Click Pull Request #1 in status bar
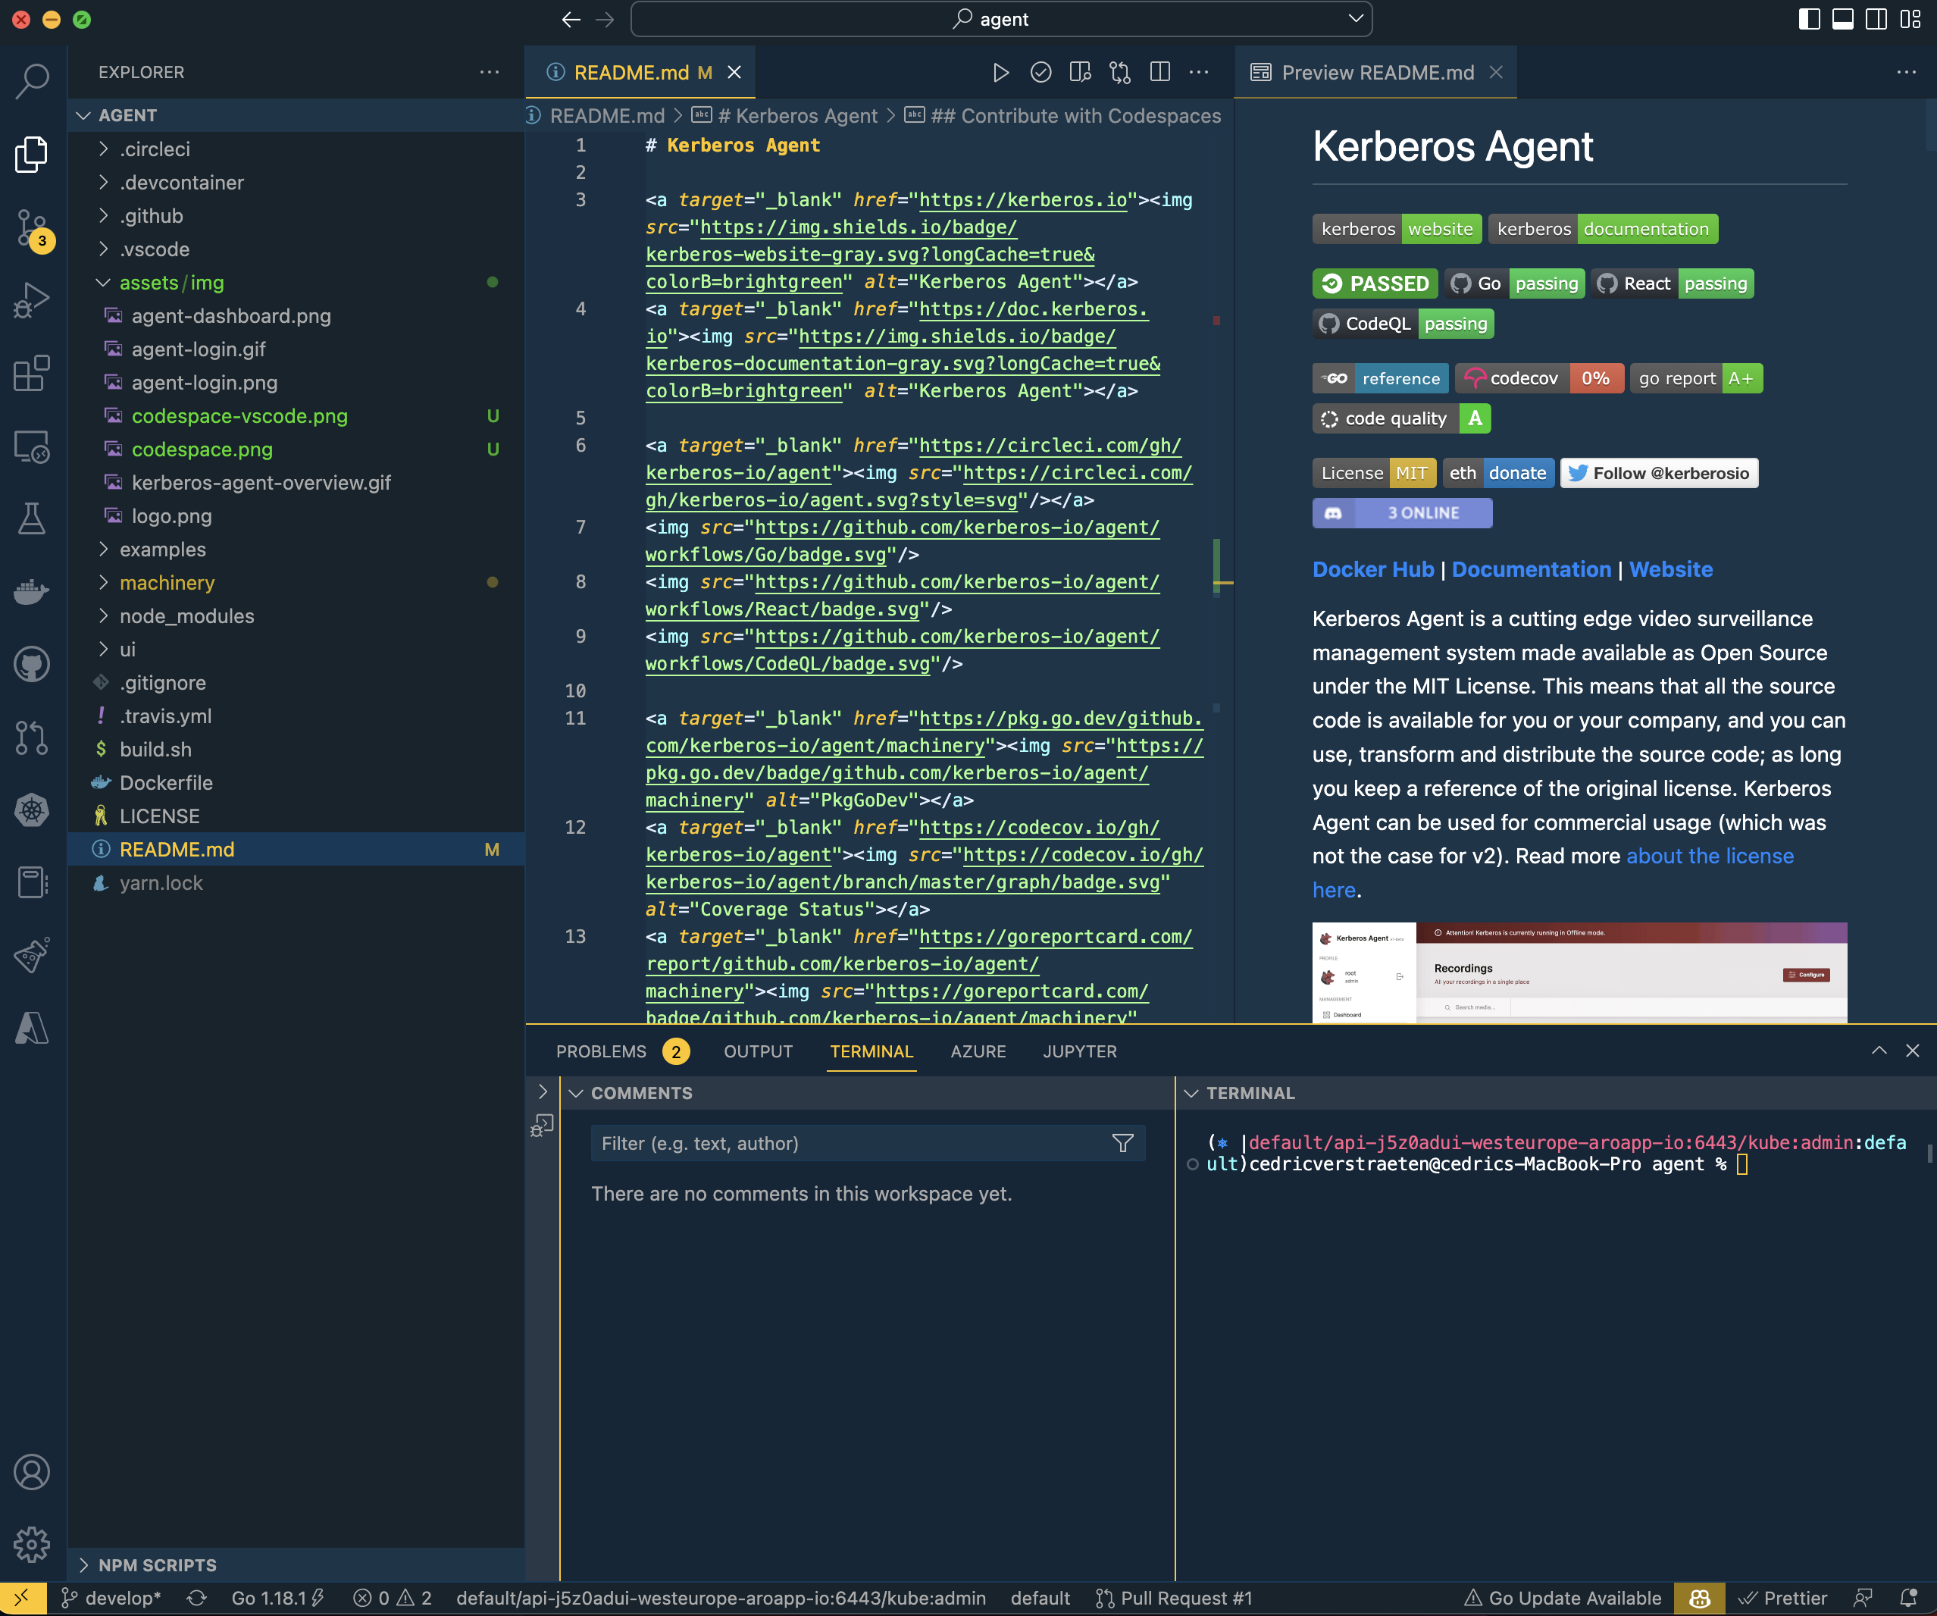1937x1616 pixels. pos(1185,1598)
